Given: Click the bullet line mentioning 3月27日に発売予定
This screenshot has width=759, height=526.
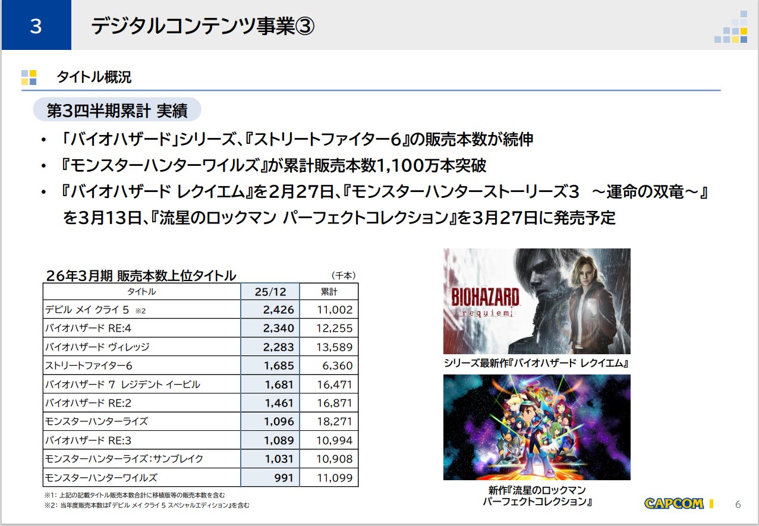Looking at the screenshot, I should [339, 218].
